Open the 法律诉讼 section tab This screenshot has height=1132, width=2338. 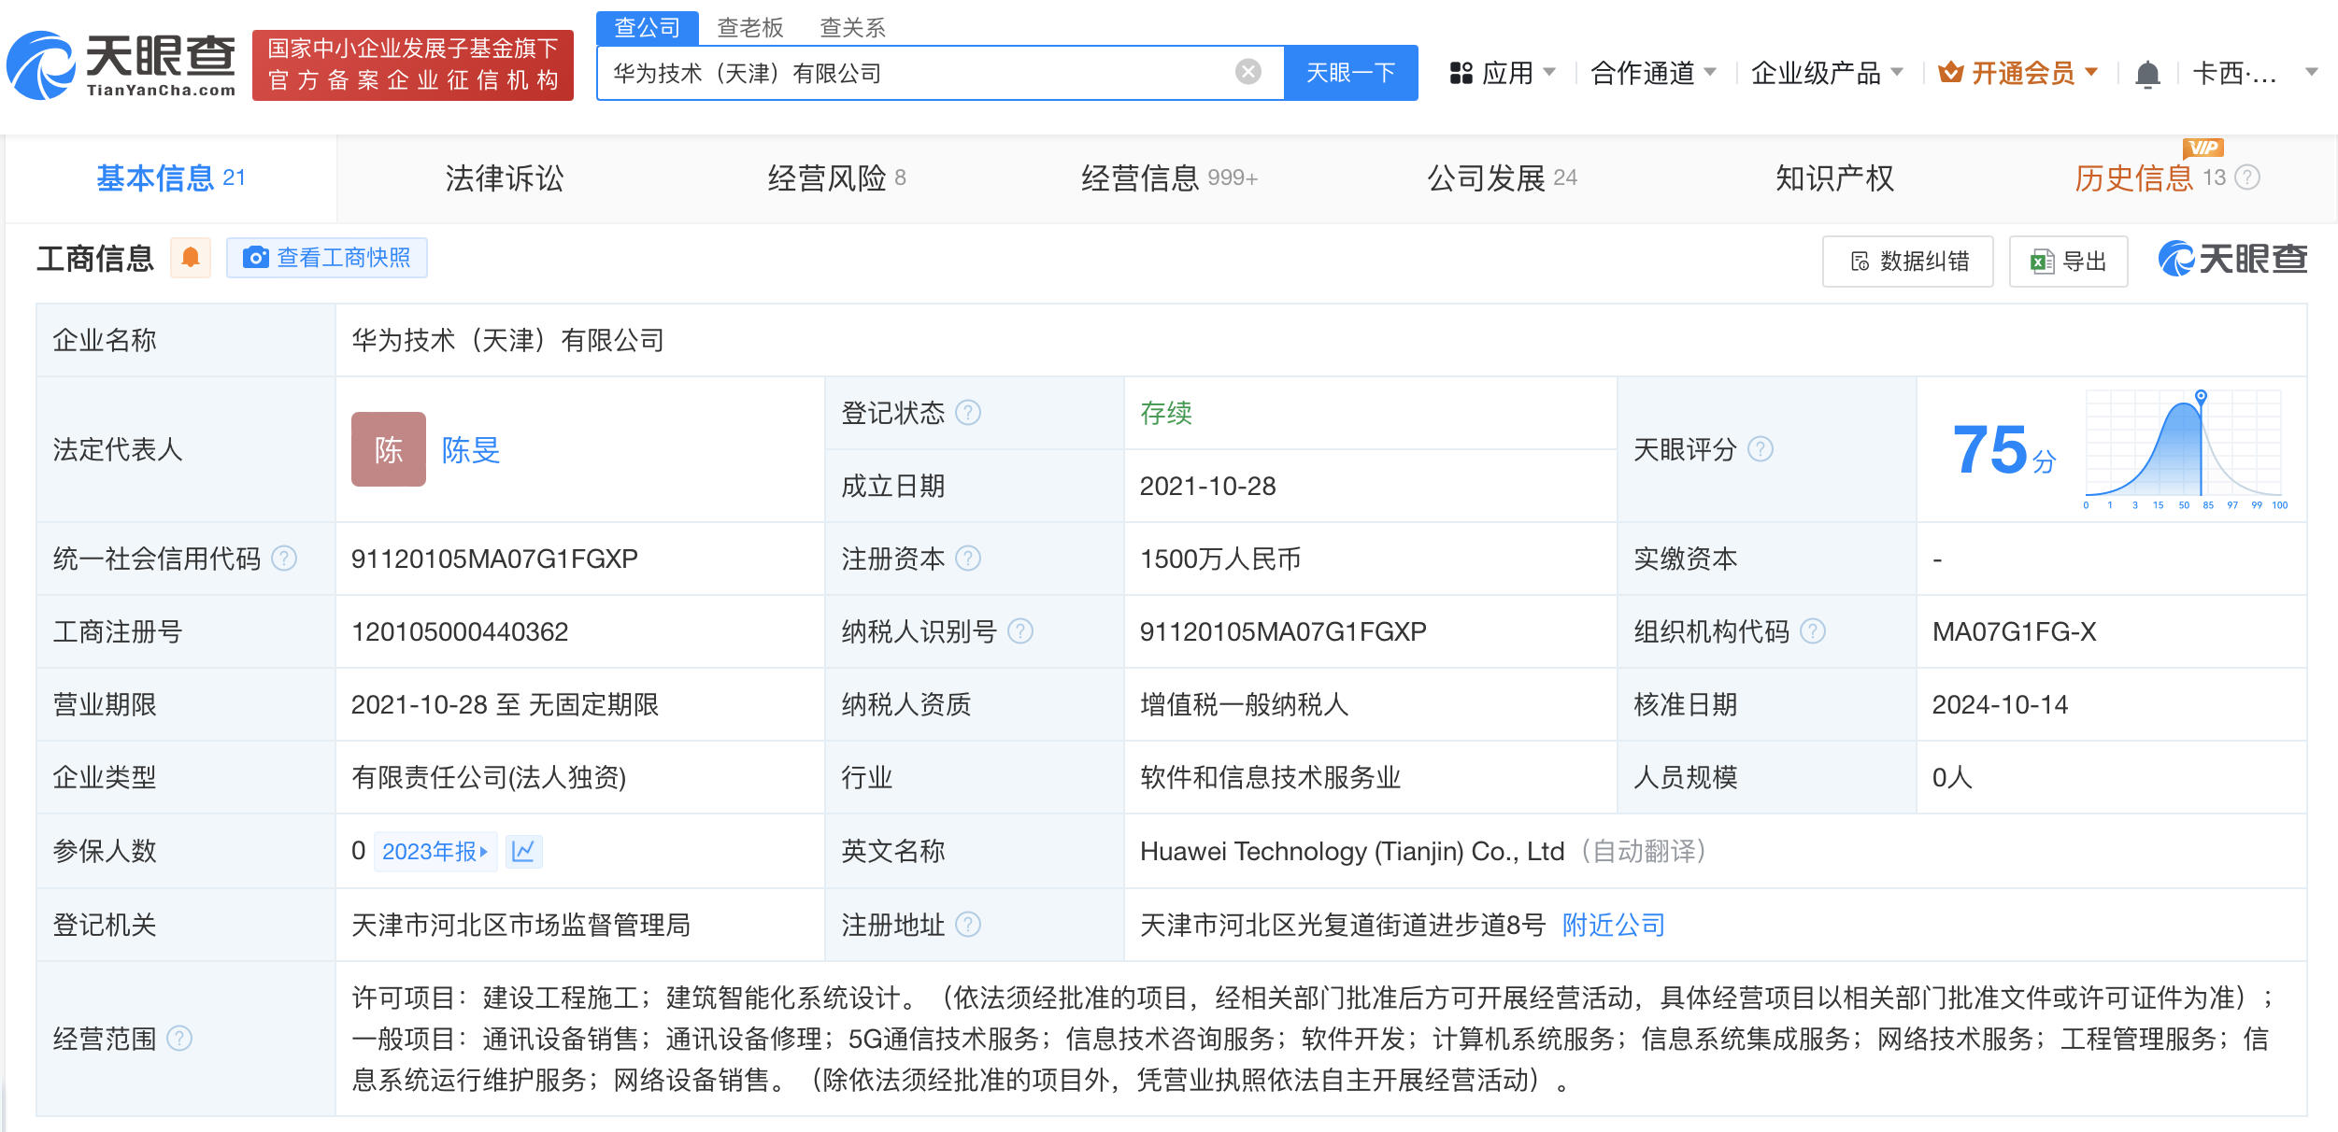point(503,177)
